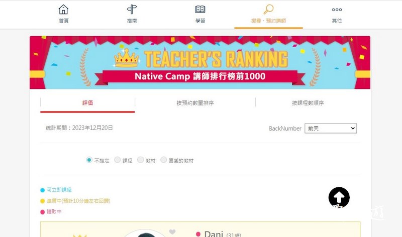Select the search magnifier icon
This screenshot has height=237, width=402.
pyautogui.click(x=268, y=10)
